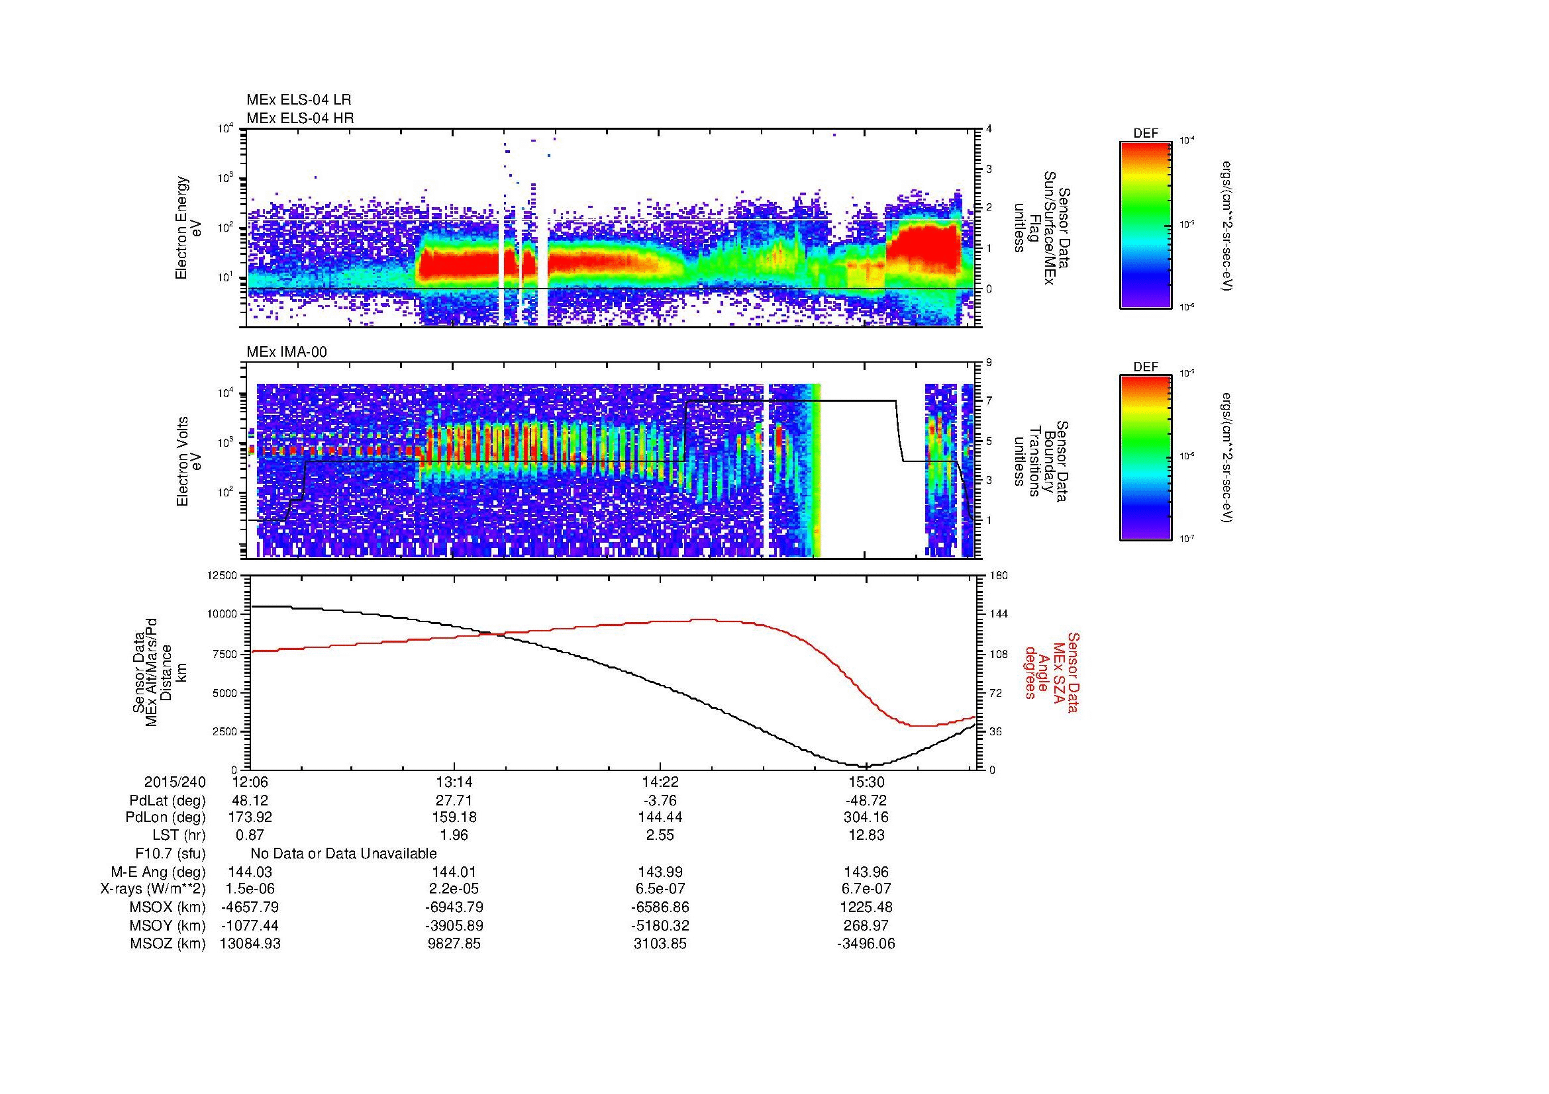Select the 'MSOY (km)' row label
The image size is (1549, 1094).
[x=168, y=925]
